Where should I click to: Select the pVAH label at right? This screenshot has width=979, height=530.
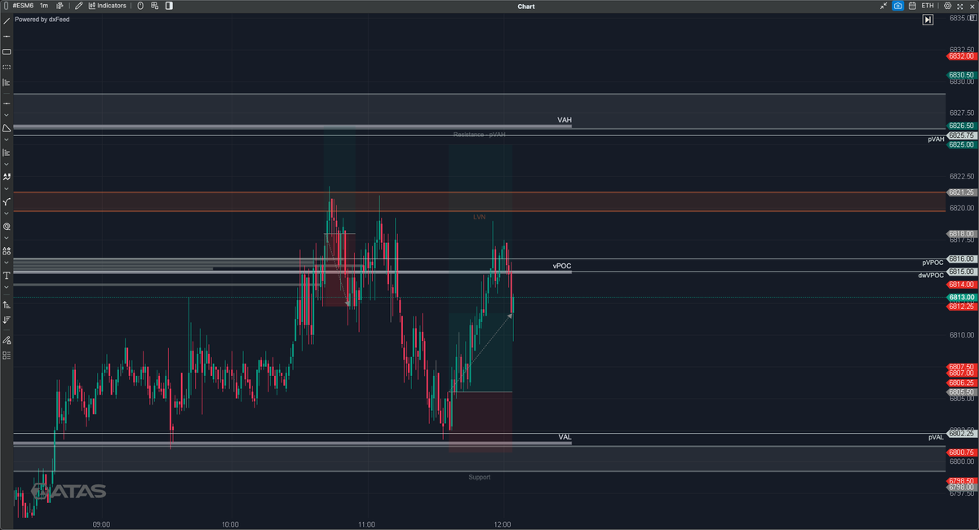pos(936,139)
